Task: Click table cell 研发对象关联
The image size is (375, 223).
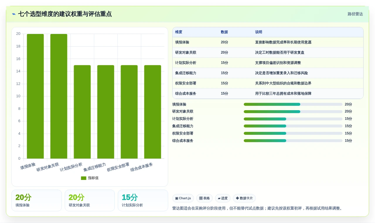Action: coord(186,52)
